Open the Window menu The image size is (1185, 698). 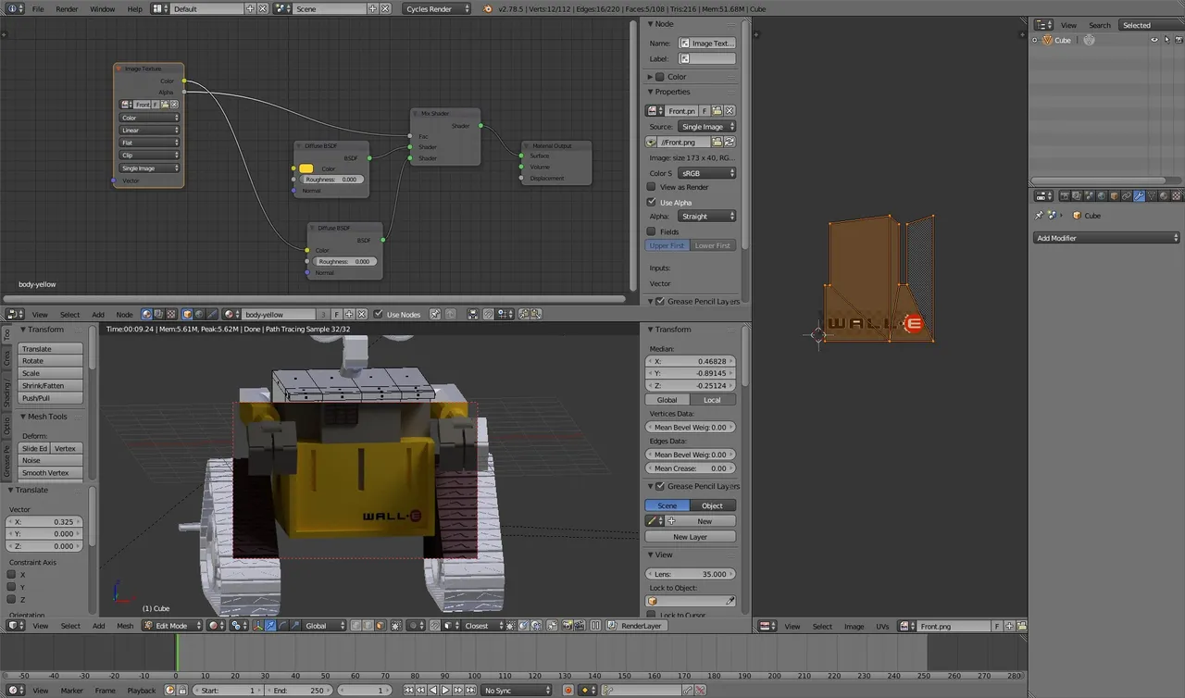coord(103,8)
